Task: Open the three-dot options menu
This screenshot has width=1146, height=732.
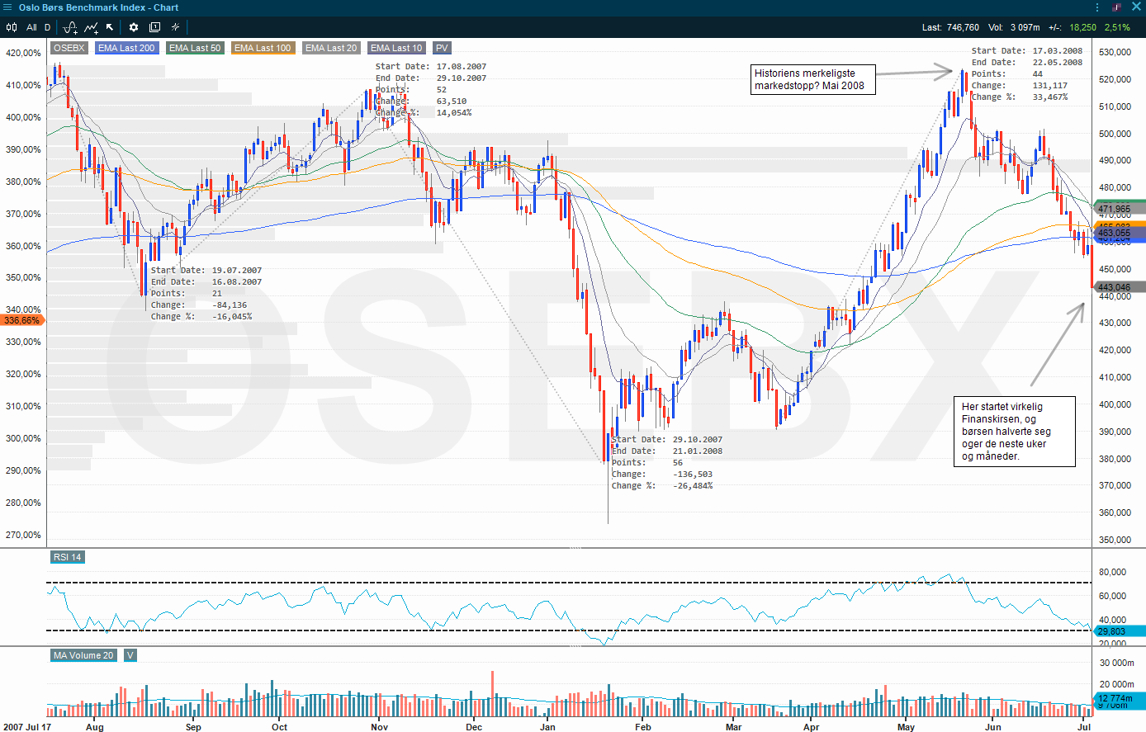Action: coord(1097,7)
